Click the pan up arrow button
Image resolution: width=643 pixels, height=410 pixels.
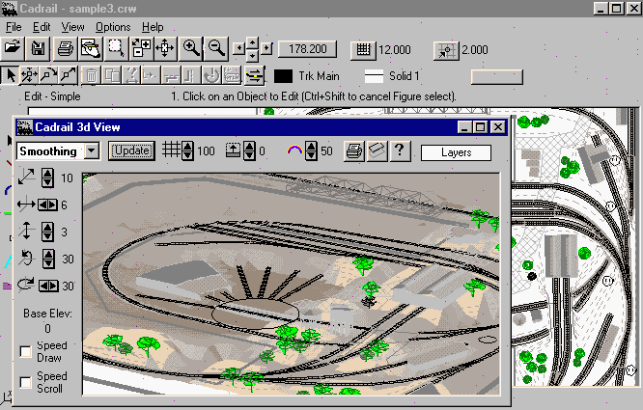(253, 42)
